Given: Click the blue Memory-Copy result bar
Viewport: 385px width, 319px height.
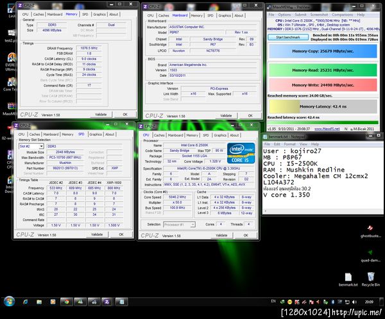Looking at the screenshot, I should coord(323,51).
